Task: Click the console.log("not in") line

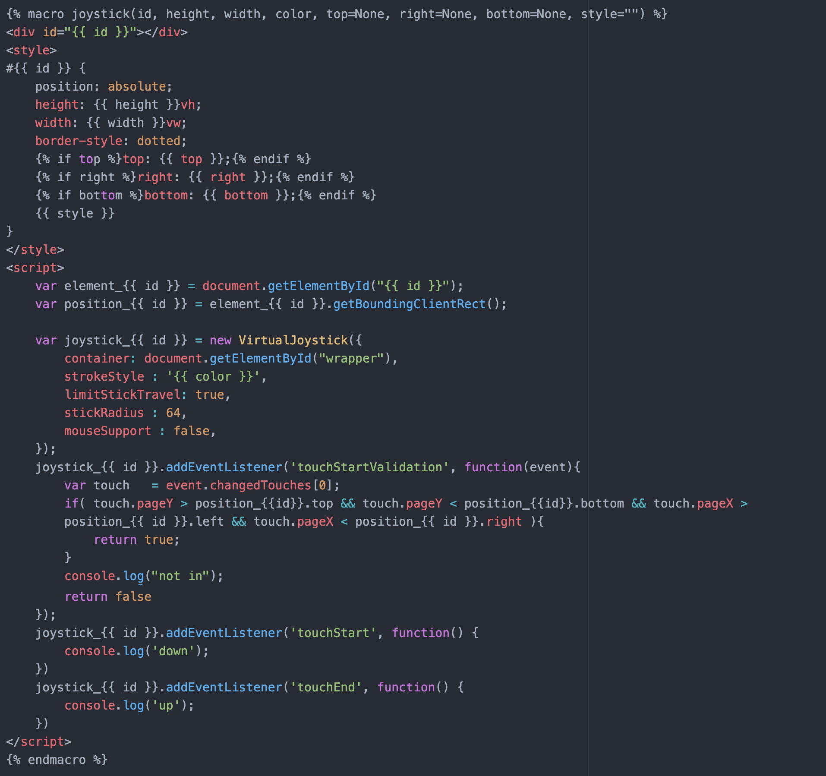Action: 144,576
